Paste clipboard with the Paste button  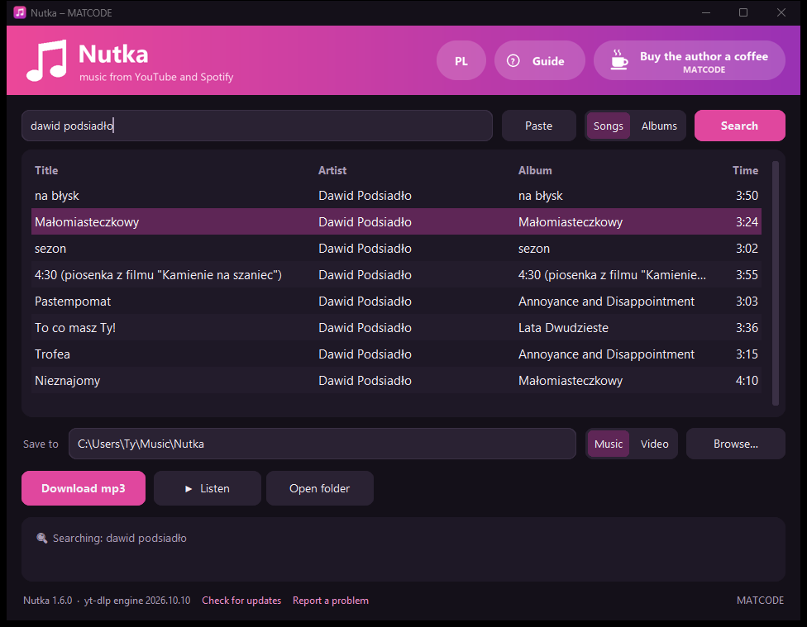coord(538,126)
